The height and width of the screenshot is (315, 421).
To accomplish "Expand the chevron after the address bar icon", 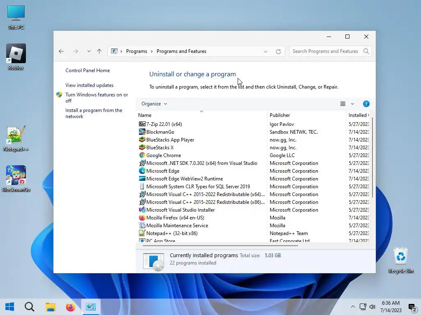I will tap(121, 51).
